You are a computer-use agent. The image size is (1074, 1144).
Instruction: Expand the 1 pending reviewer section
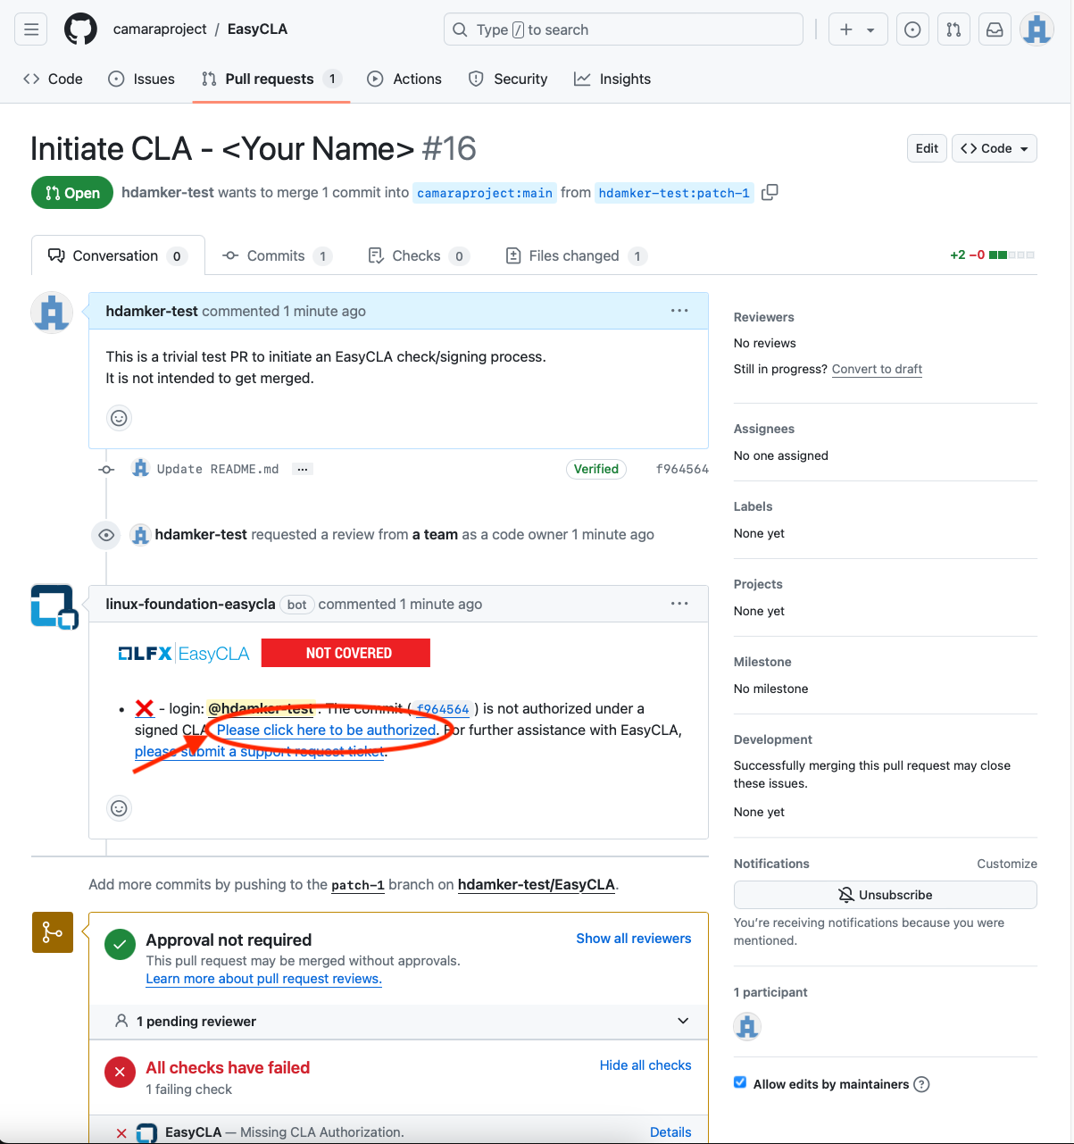pyautogui.click(x=399, y=1021)
